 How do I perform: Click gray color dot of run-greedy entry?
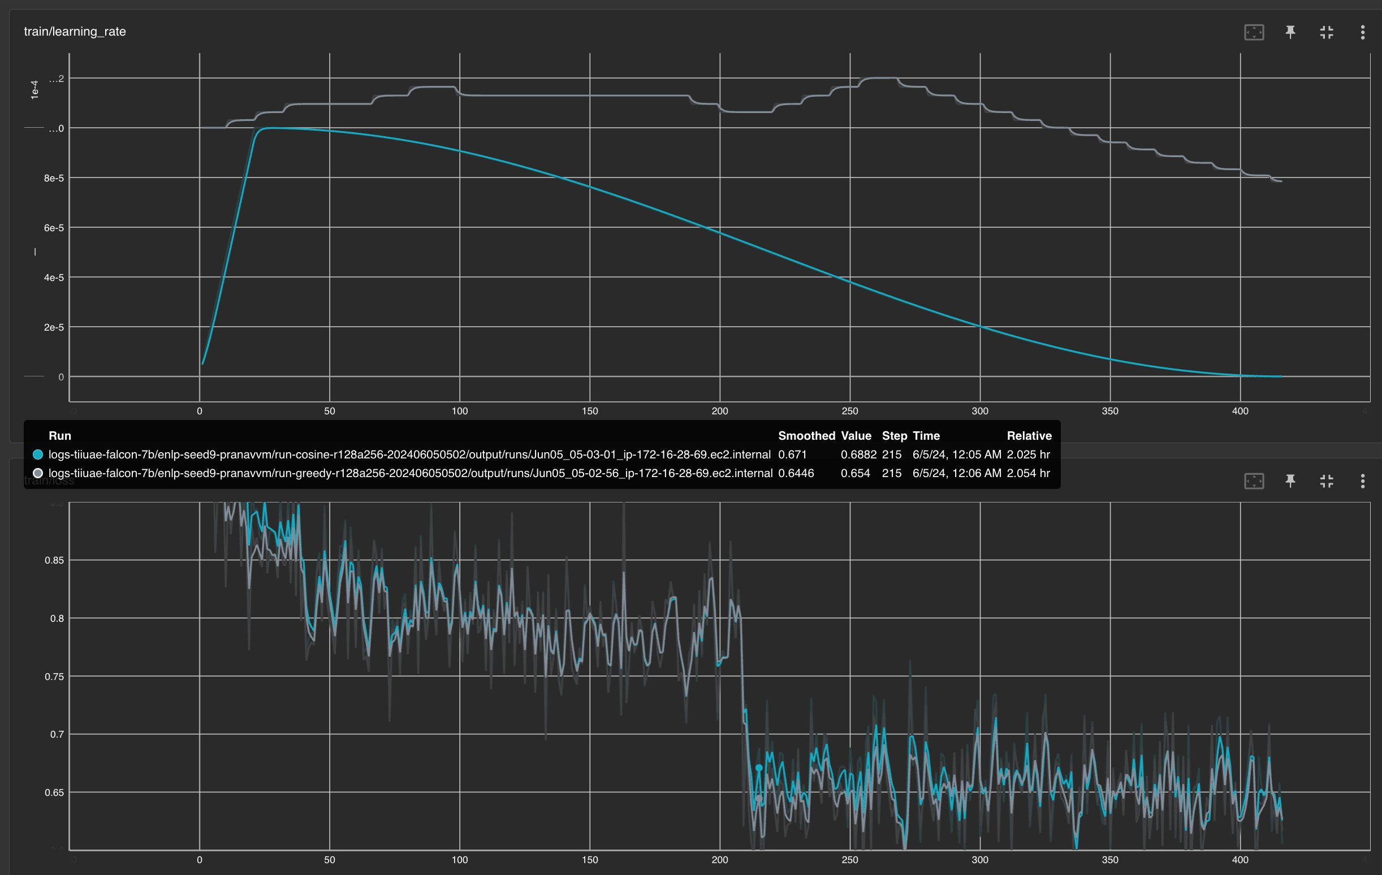(x=38, y=473)
